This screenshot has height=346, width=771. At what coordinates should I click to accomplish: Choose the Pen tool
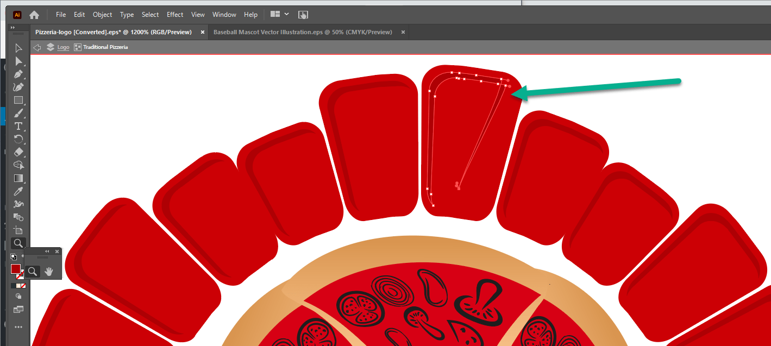[x=18, y=74]
